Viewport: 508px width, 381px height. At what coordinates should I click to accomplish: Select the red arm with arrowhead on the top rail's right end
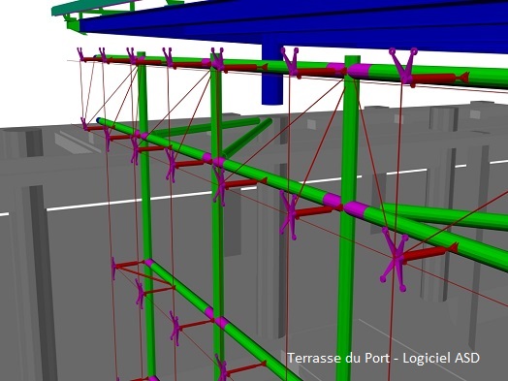coord(439,79)
